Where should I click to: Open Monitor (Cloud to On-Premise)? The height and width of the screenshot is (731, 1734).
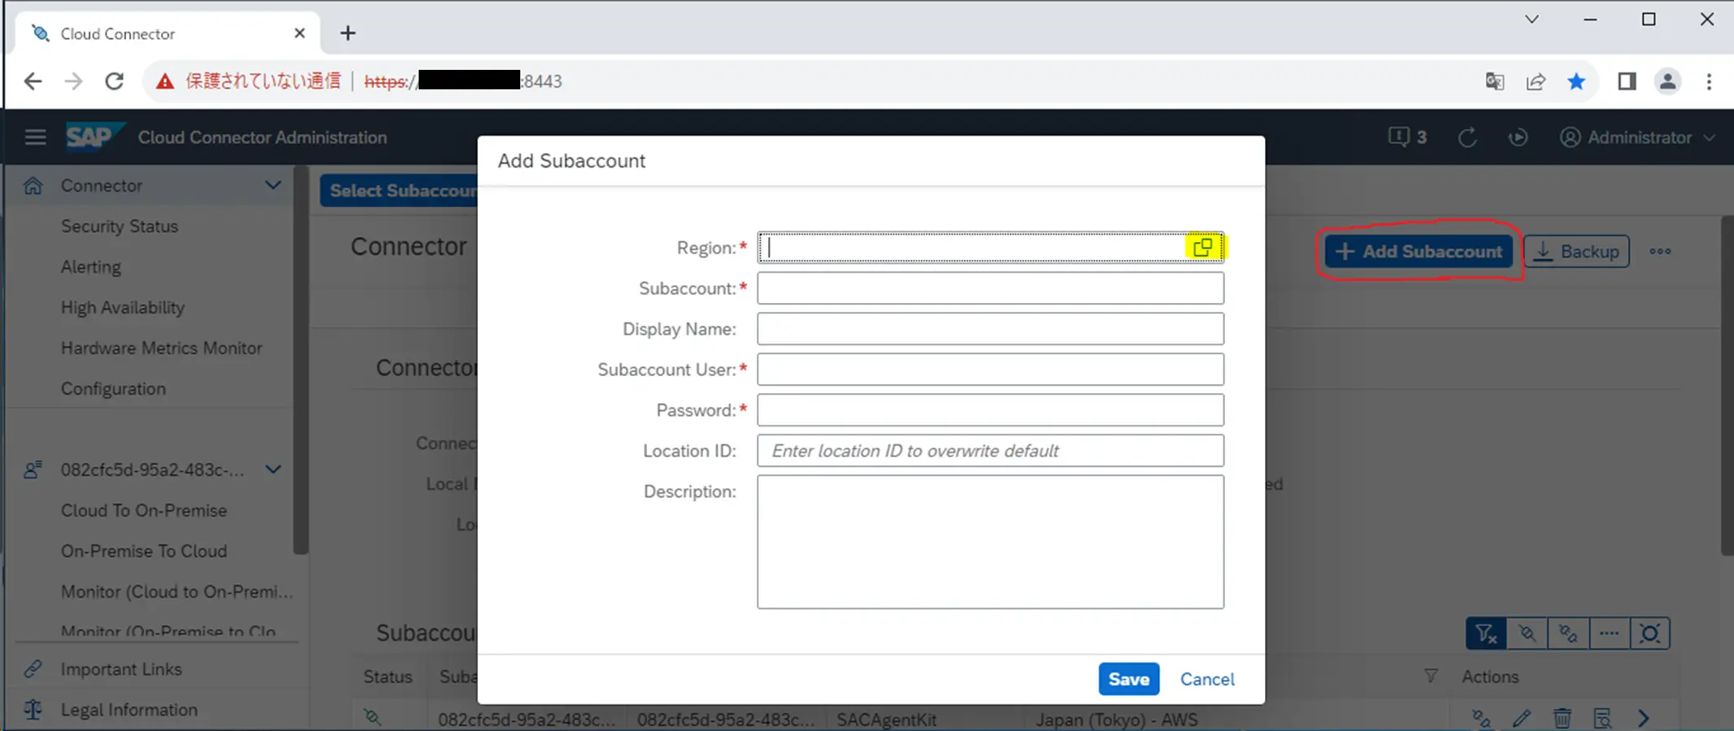coord(177,591)
